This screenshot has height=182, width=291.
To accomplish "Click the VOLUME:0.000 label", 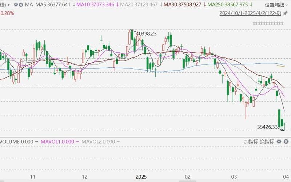I will 16,142.
